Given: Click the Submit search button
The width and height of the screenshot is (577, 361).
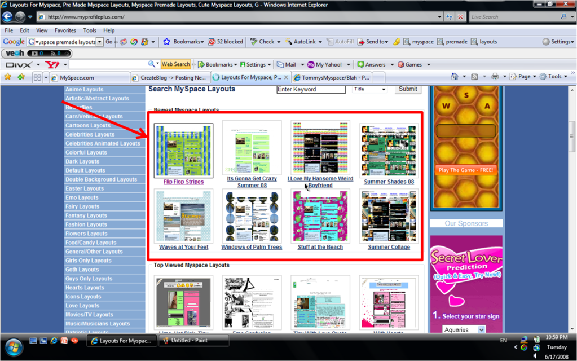Looking at the screenshot, I should [x=408, y=89].
